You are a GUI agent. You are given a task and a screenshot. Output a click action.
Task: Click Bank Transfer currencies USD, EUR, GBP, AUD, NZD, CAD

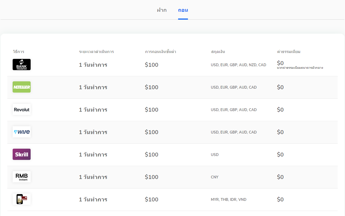tap(239, 65)
